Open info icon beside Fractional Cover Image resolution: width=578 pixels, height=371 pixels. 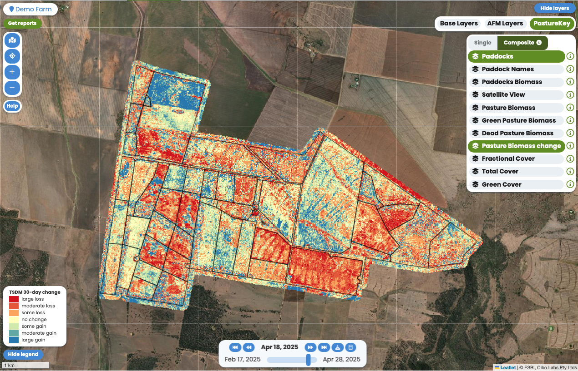click(570, 158)
